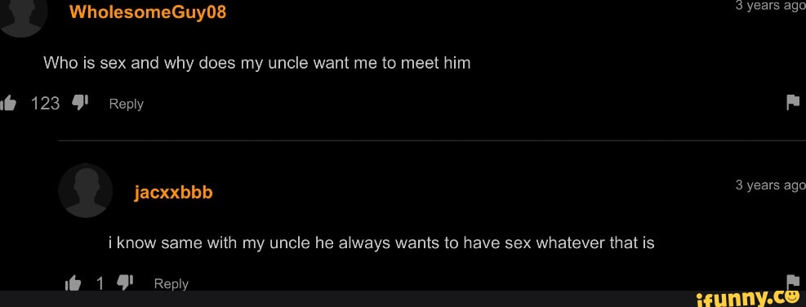806x307 pixels.
Task: Reply to WholesomeGuy08's comment
Action: (x=127, y=105)
